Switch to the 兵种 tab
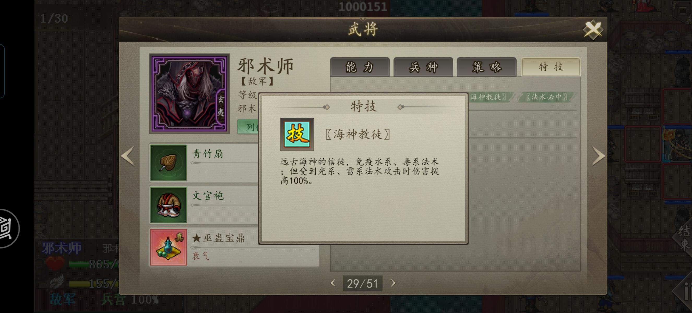The width and height of the screenshot is (692, 313). point(423,67)
